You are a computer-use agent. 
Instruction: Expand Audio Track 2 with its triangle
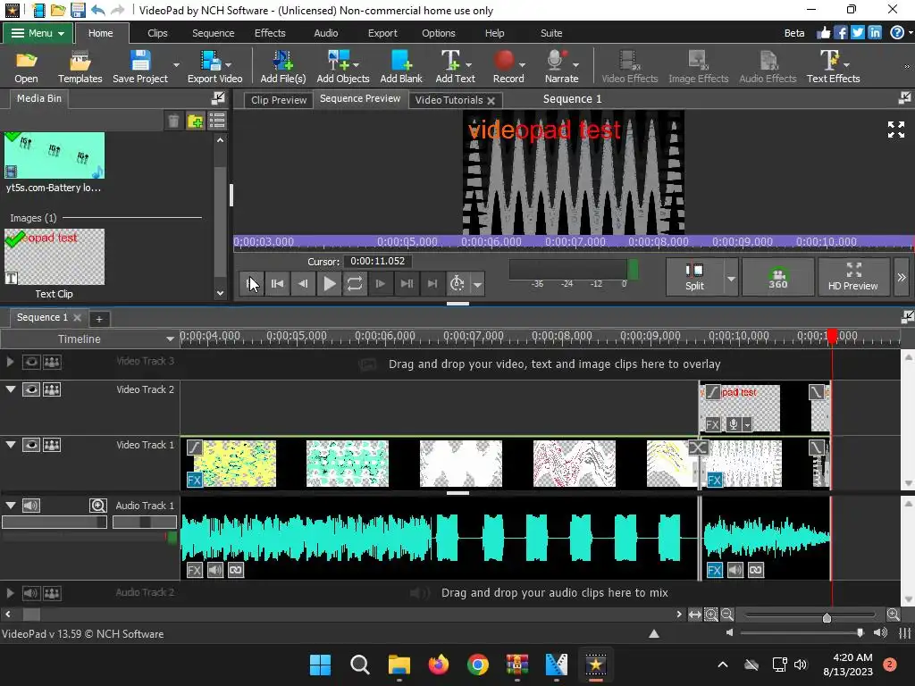(11, 593)
